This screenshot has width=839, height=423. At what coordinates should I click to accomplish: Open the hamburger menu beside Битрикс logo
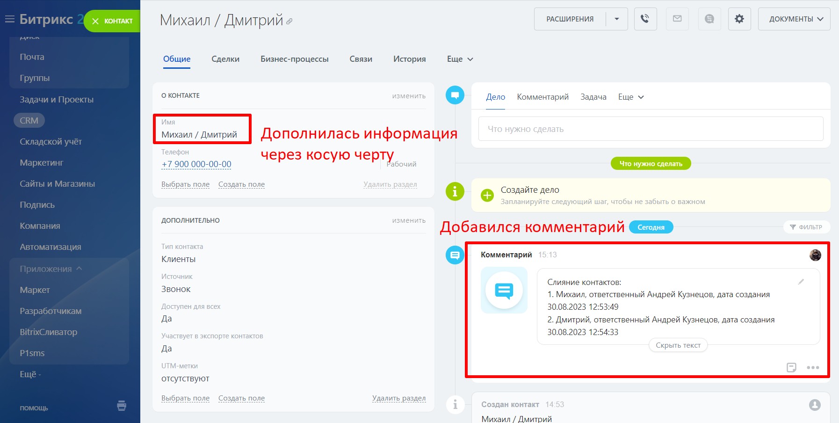(9, 19)
